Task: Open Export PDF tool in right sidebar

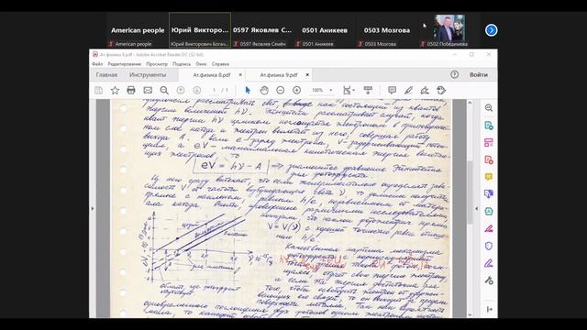Action: pyautogui.click(x=489, y=126)
